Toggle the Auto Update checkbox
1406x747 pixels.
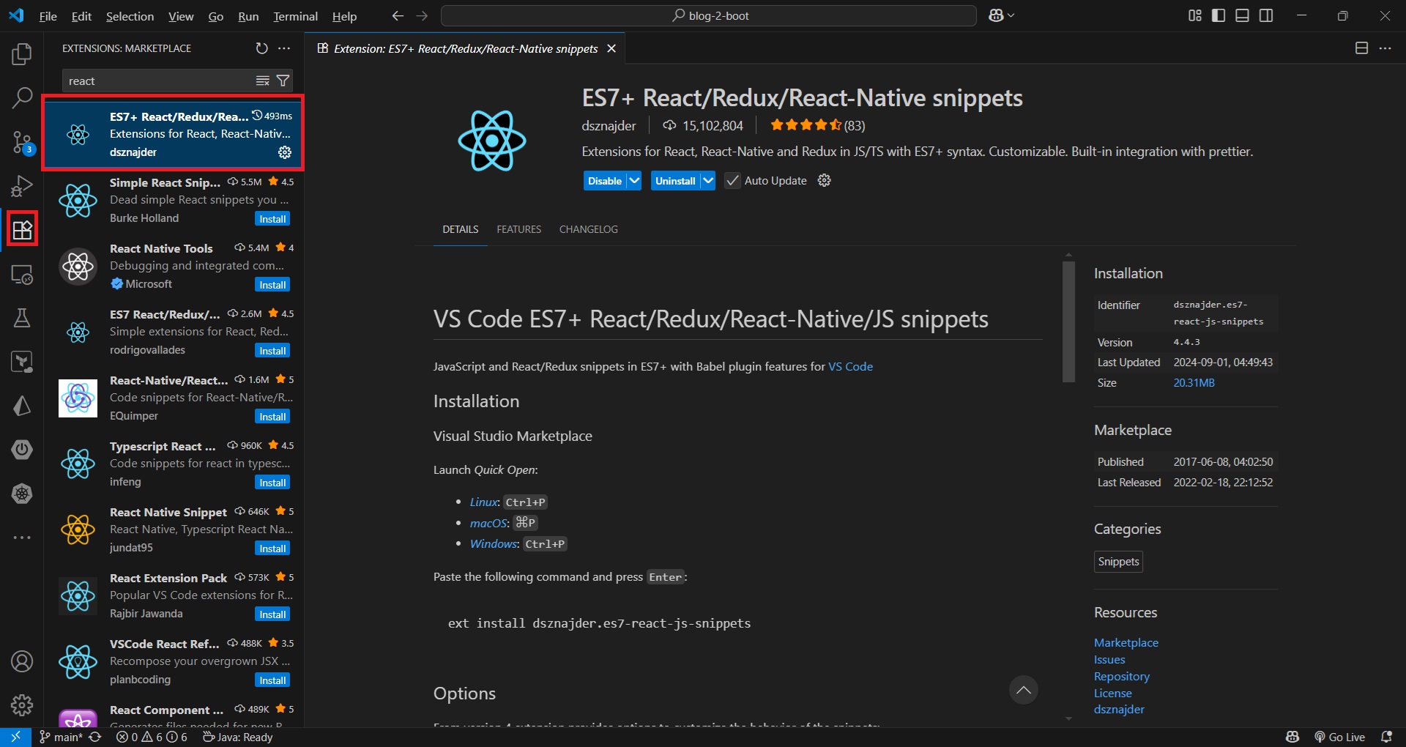(732, 181)
